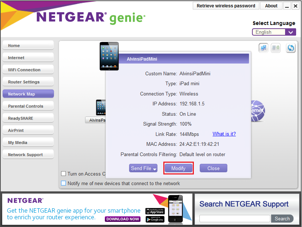
Task: Close the device details dialog
Action: pyautogui.click(x=213, y=168)
